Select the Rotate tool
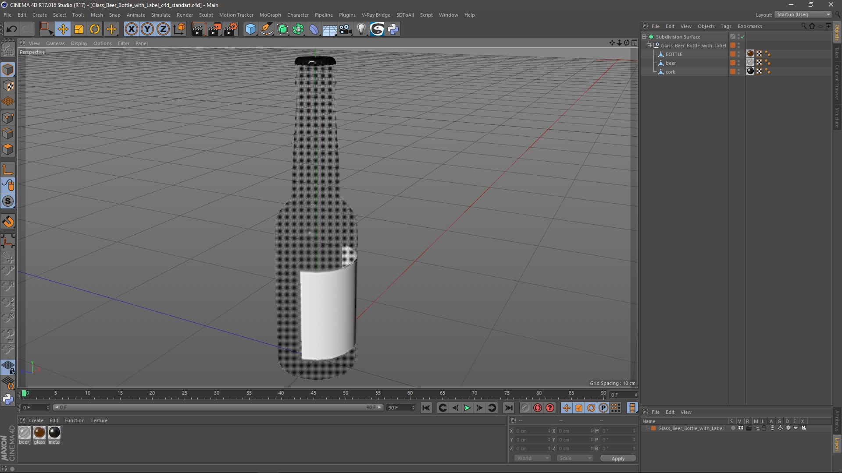This screenshot has width=842, height=473. pos(95,29)
